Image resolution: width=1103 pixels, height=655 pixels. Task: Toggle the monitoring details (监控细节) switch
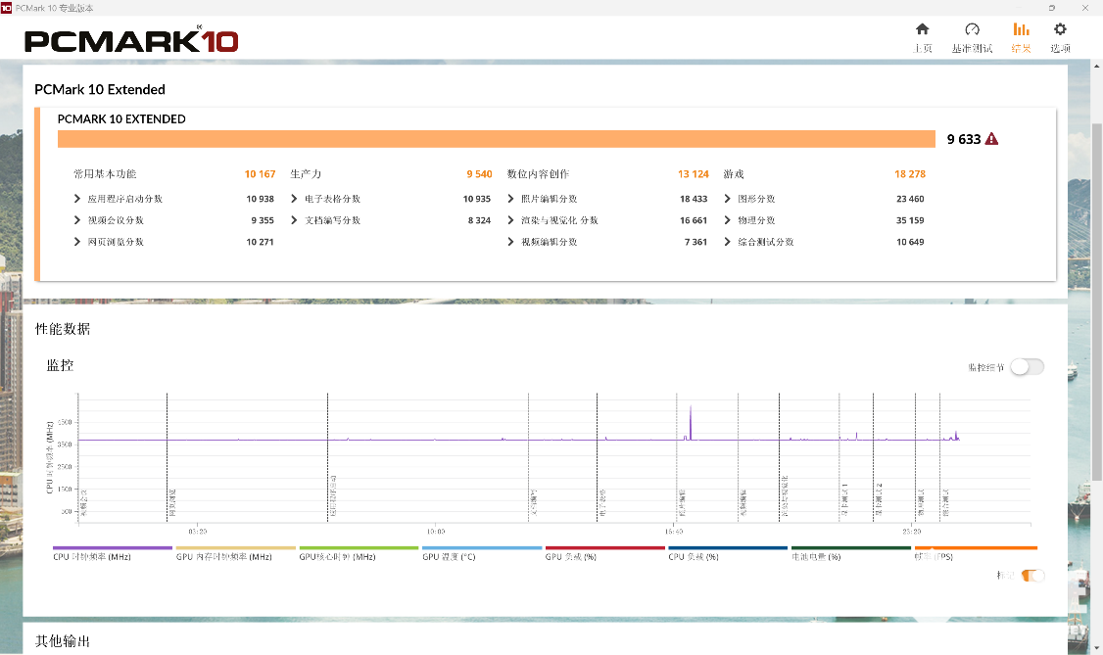click(x=1028, y=367)
